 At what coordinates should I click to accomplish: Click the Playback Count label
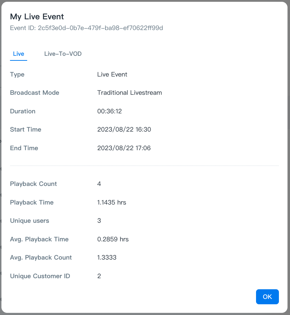pos(34,184)
